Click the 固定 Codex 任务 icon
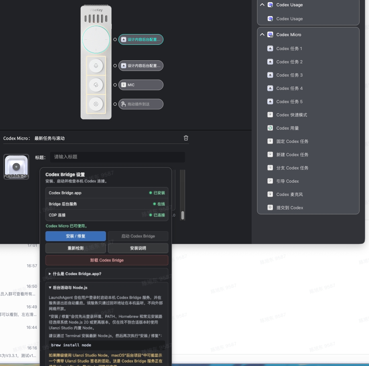 coord(270,141)
